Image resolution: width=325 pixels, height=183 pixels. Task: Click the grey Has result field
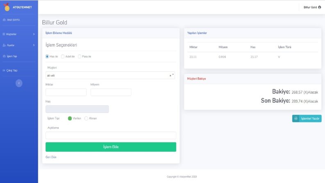click(77, 109)
